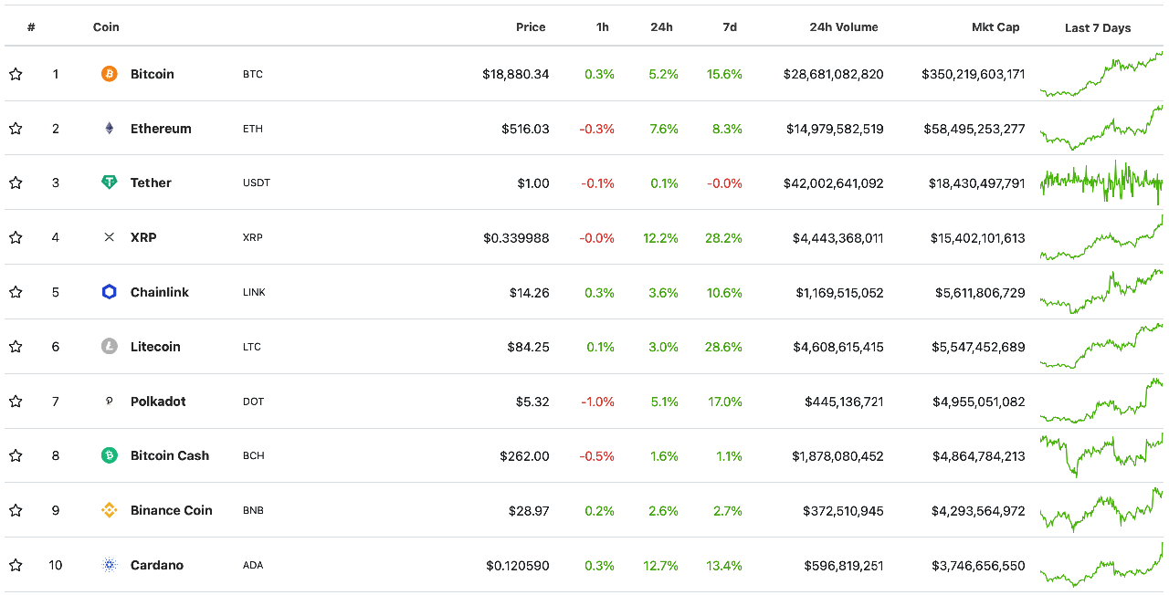Image resolution: width=1169 pixels, height=595 pixels.
Task: Click the Tether coin logo
Action: tap(110, 183)
